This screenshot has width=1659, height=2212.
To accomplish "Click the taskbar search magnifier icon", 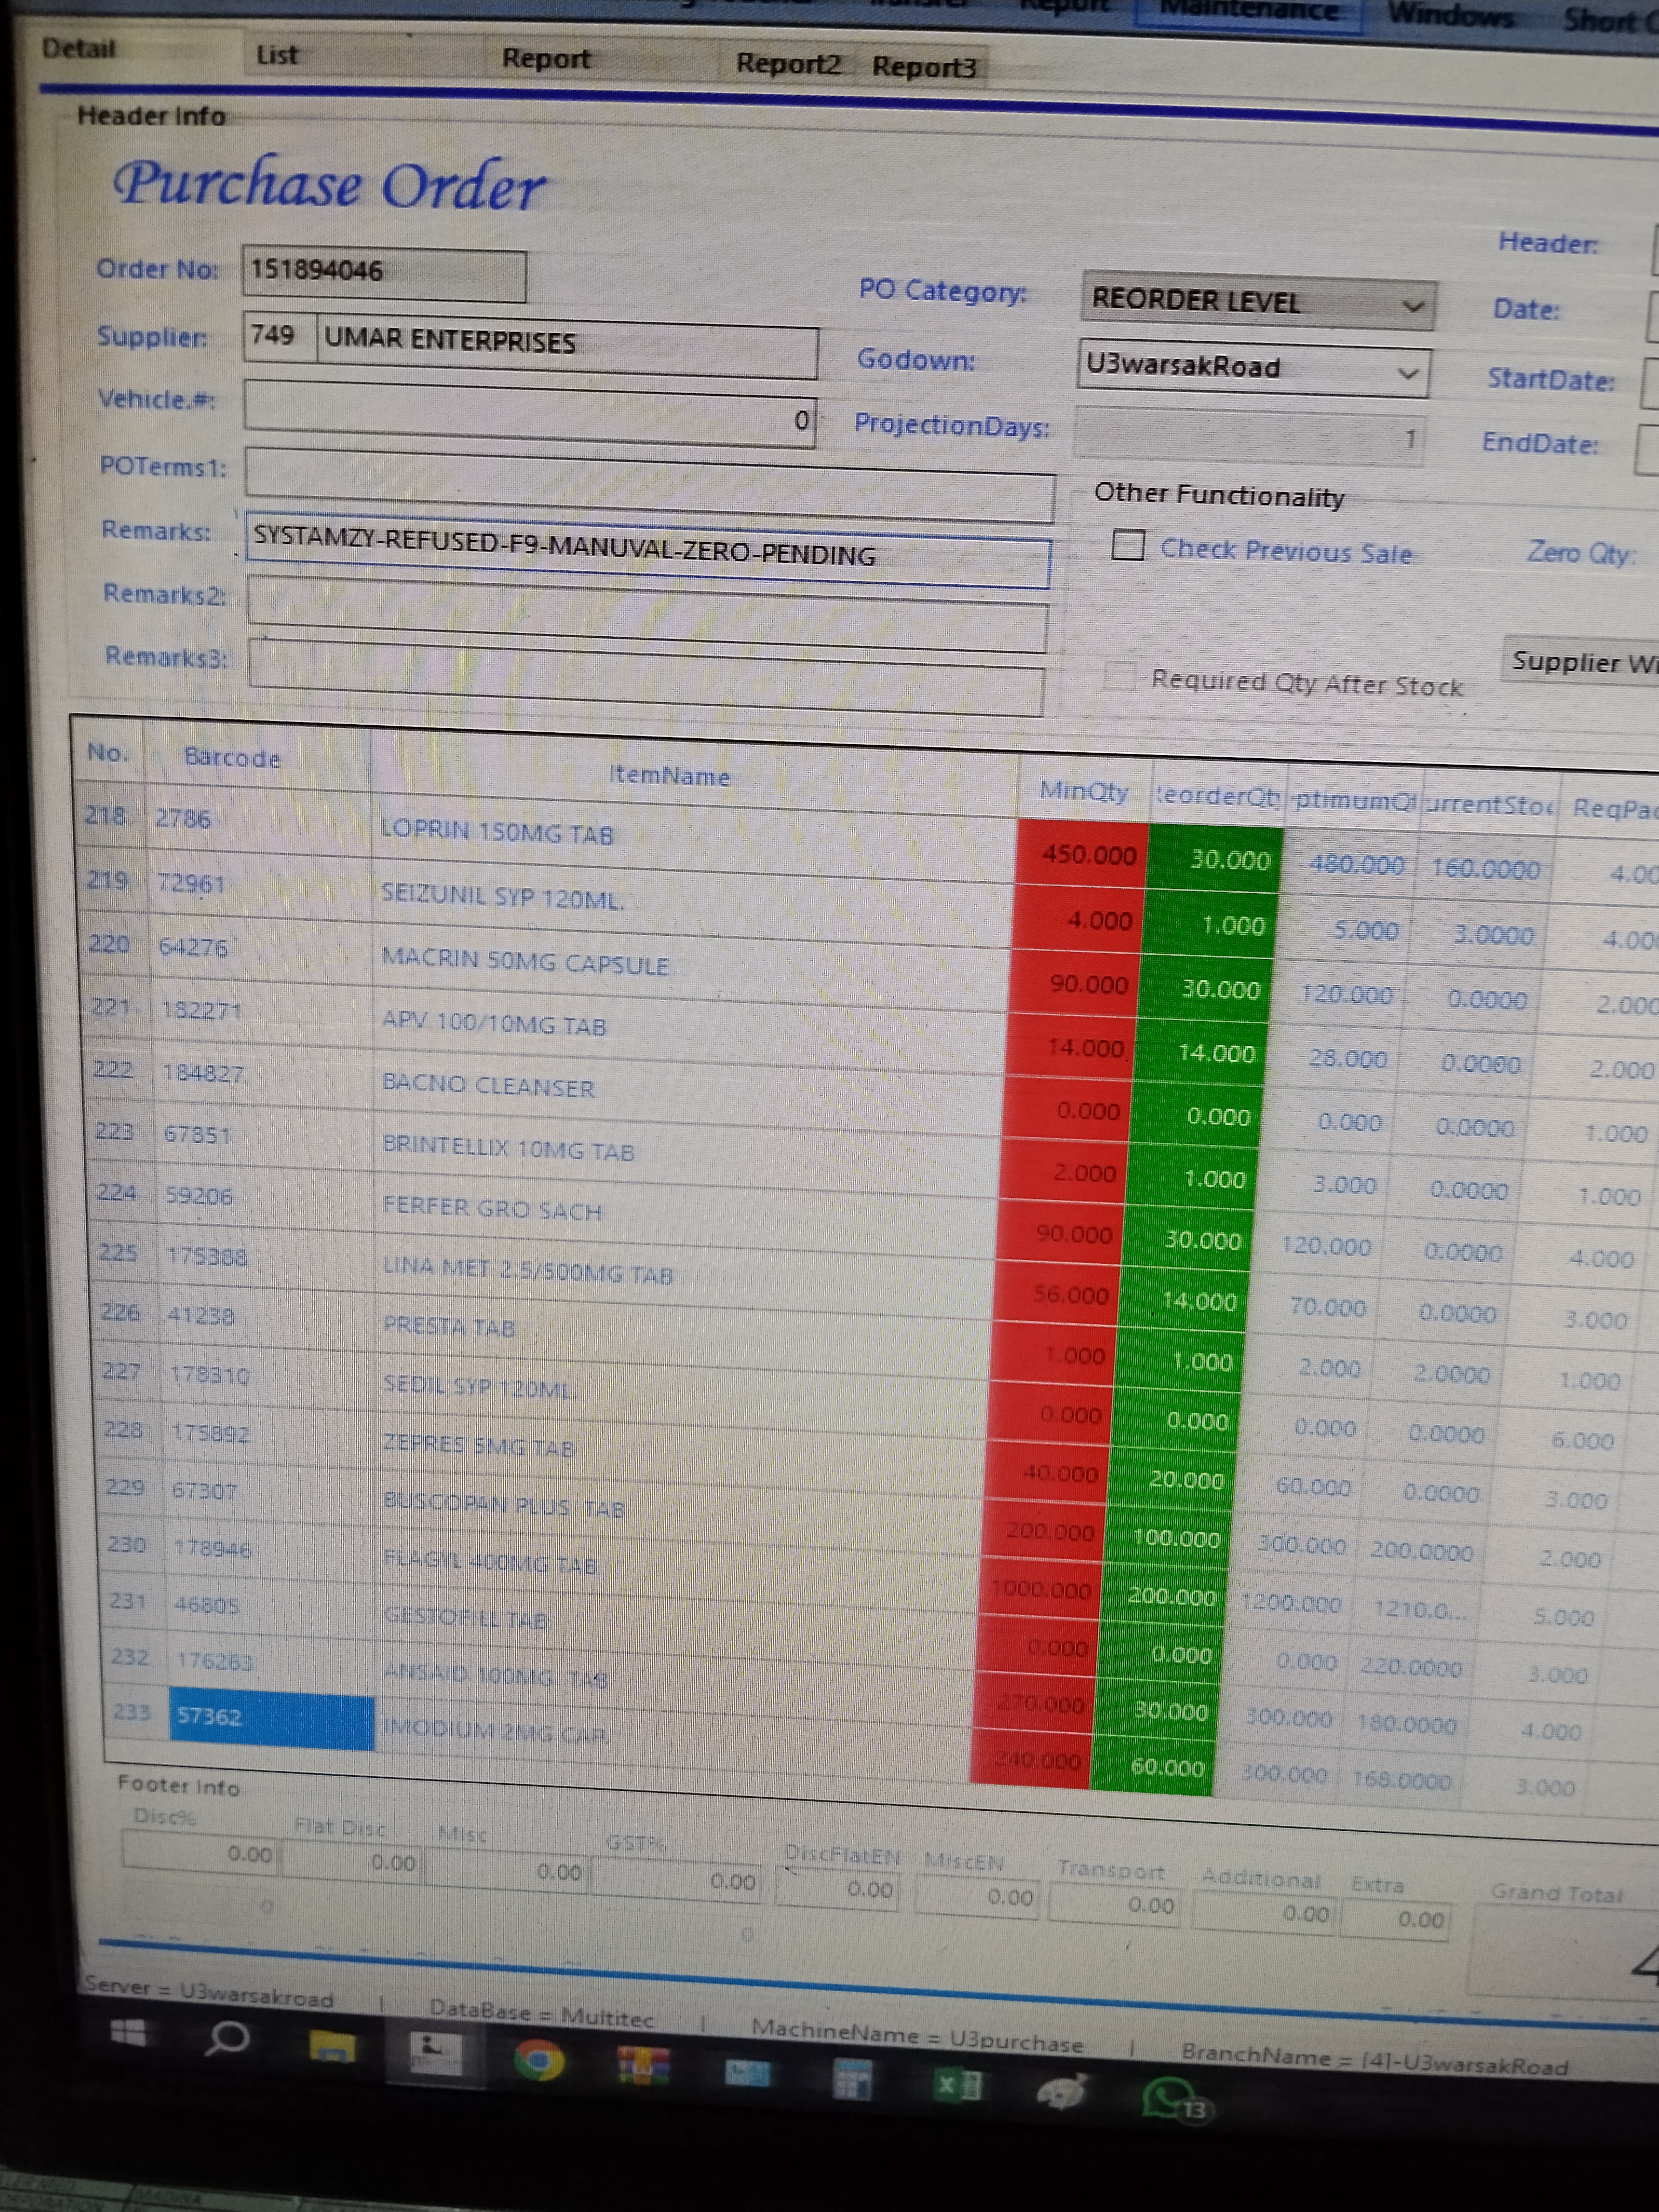I will click(x=227, y=2038).
